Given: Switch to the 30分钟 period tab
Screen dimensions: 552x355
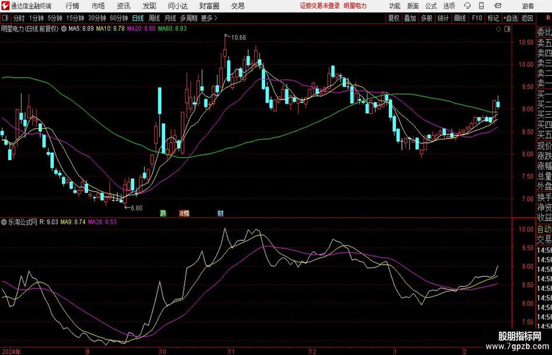Looking at the screenshot, I should (x=97, y=18).
